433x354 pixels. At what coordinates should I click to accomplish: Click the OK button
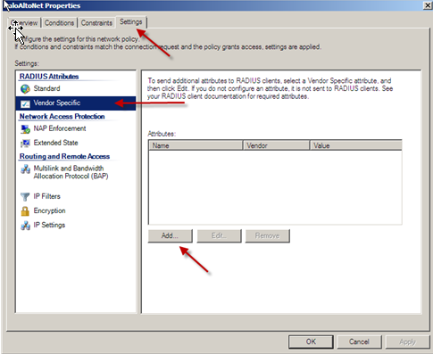point(311,342)
